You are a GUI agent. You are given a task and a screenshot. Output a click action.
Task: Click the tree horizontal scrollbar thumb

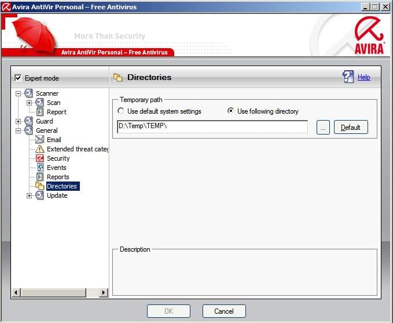click(x=53, y=293)
